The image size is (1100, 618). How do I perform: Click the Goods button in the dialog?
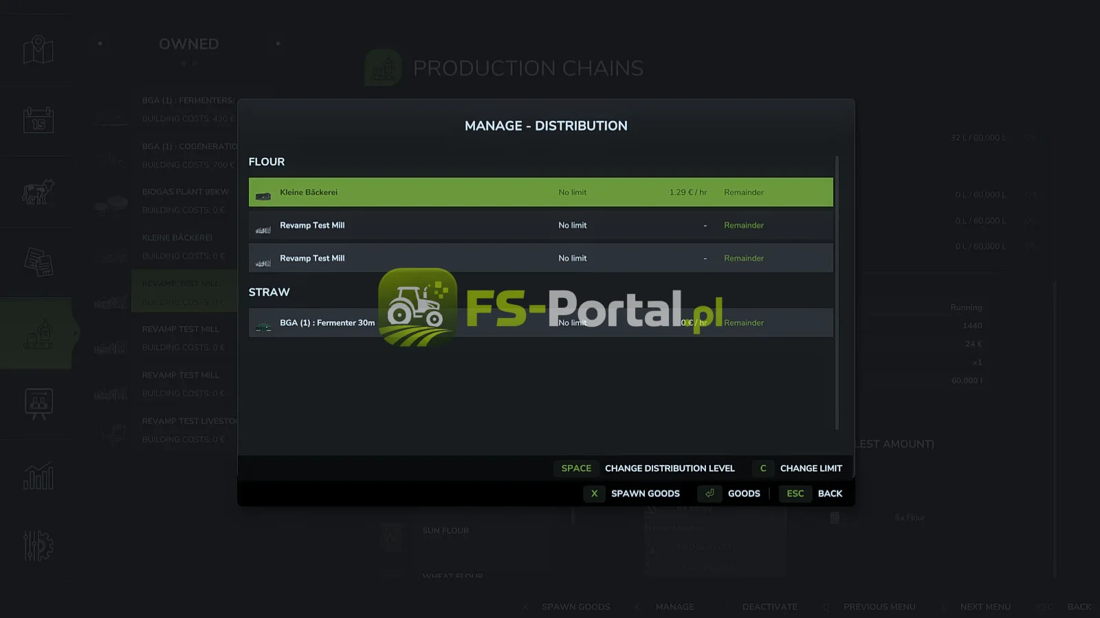729,494
